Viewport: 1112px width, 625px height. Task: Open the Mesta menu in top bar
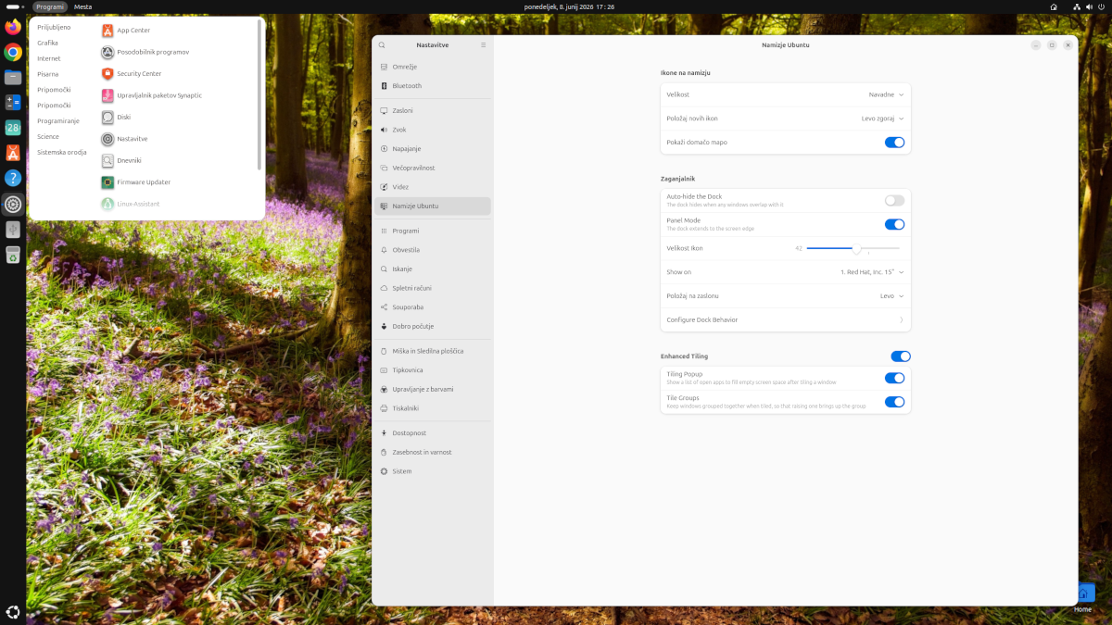tap(83, 6)
